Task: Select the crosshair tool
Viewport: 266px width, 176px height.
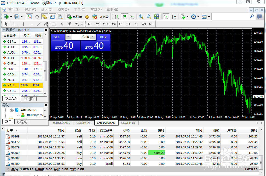Action: (14, 24)
